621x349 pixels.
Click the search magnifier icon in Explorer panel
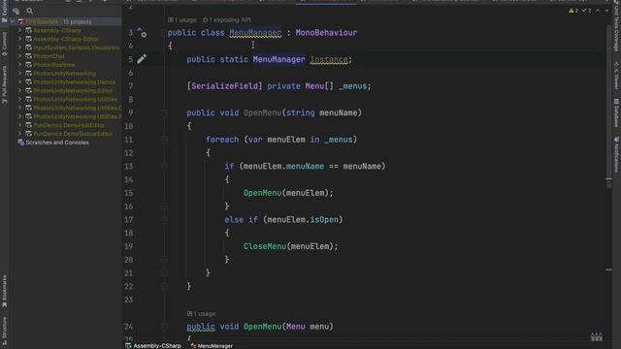coord(30,11)
